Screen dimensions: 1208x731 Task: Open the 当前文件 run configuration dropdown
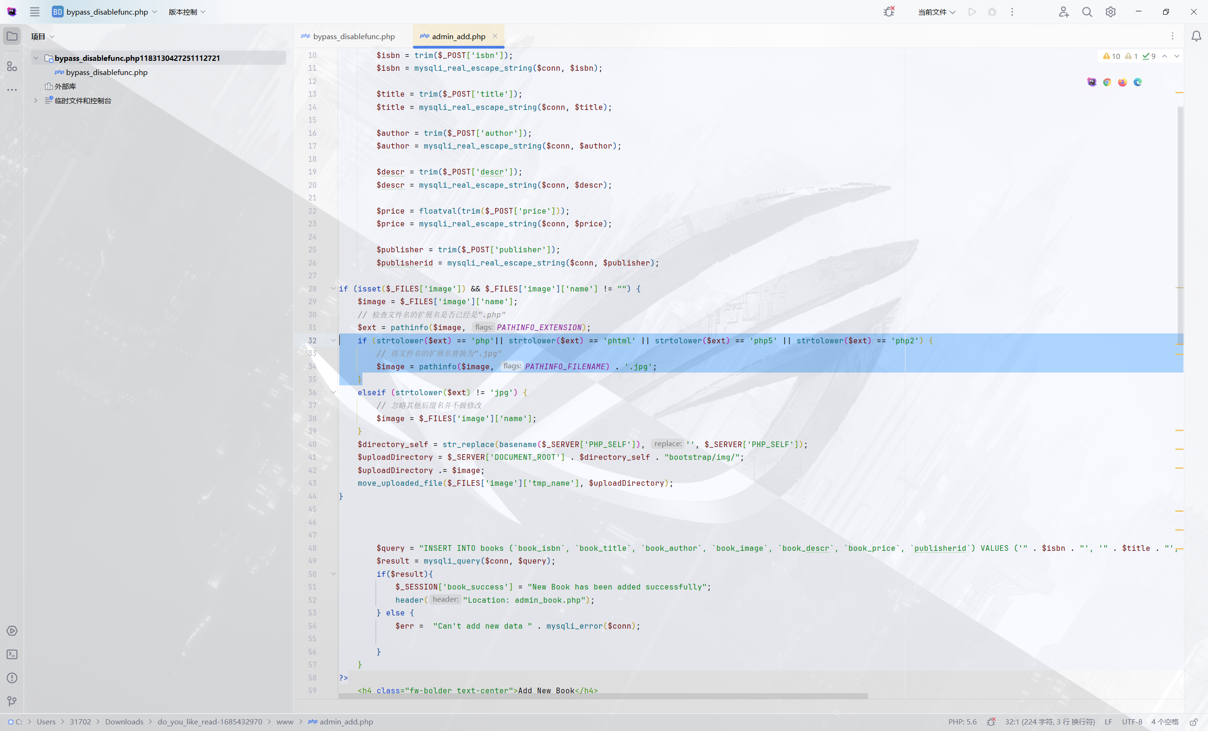coord(936,12)
